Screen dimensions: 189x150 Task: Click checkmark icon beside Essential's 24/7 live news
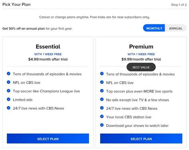[x=9, y=108]
